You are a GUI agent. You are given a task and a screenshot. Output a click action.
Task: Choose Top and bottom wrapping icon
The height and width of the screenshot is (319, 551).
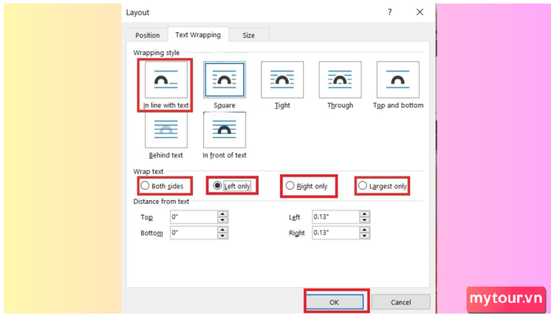[398, 80]
